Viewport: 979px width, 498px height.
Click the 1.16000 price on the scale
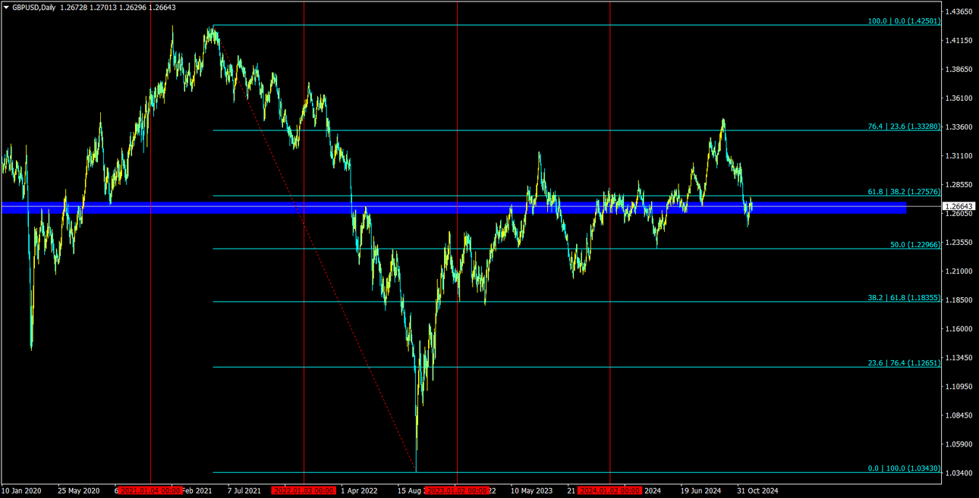tap(959, 328)
